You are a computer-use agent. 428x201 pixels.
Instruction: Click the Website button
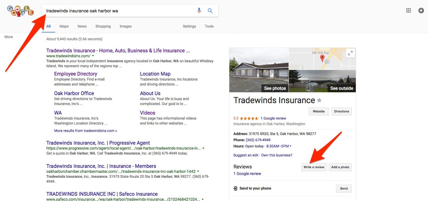(319, 111)
